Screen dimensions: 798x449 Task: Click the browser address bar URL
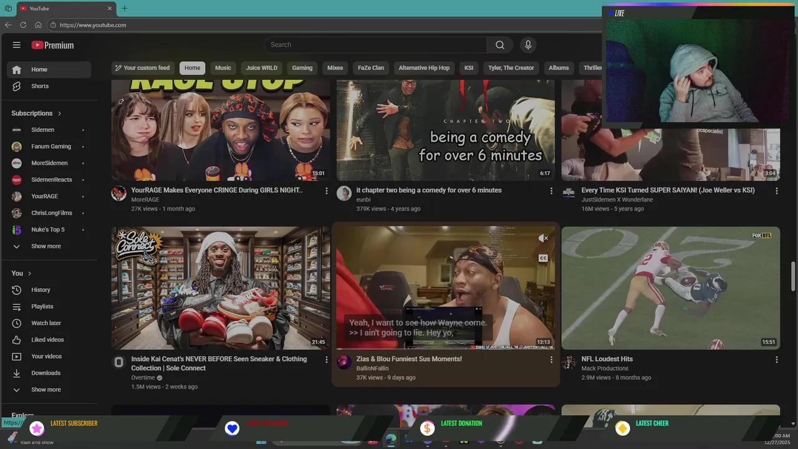(x=93, y=25)
